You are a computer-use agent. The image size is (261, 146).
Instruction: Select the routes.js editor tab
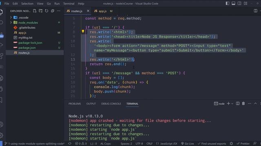pyautogui.click(x=77, y=11)
